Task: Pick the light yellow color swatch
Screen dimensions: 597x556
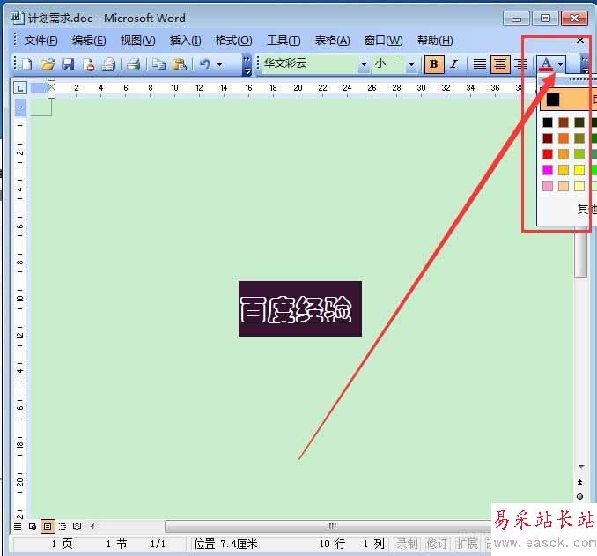Action: click(579, 186)
